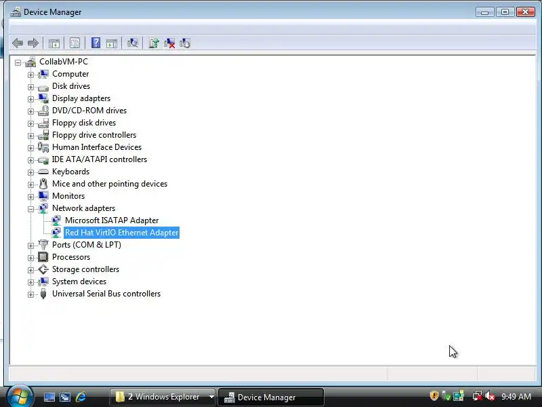Image resolution: width=542 pixels, height=407 pixels.
Task: Scan for hardware changes using the toolbar icon
Action: point(132,43)
